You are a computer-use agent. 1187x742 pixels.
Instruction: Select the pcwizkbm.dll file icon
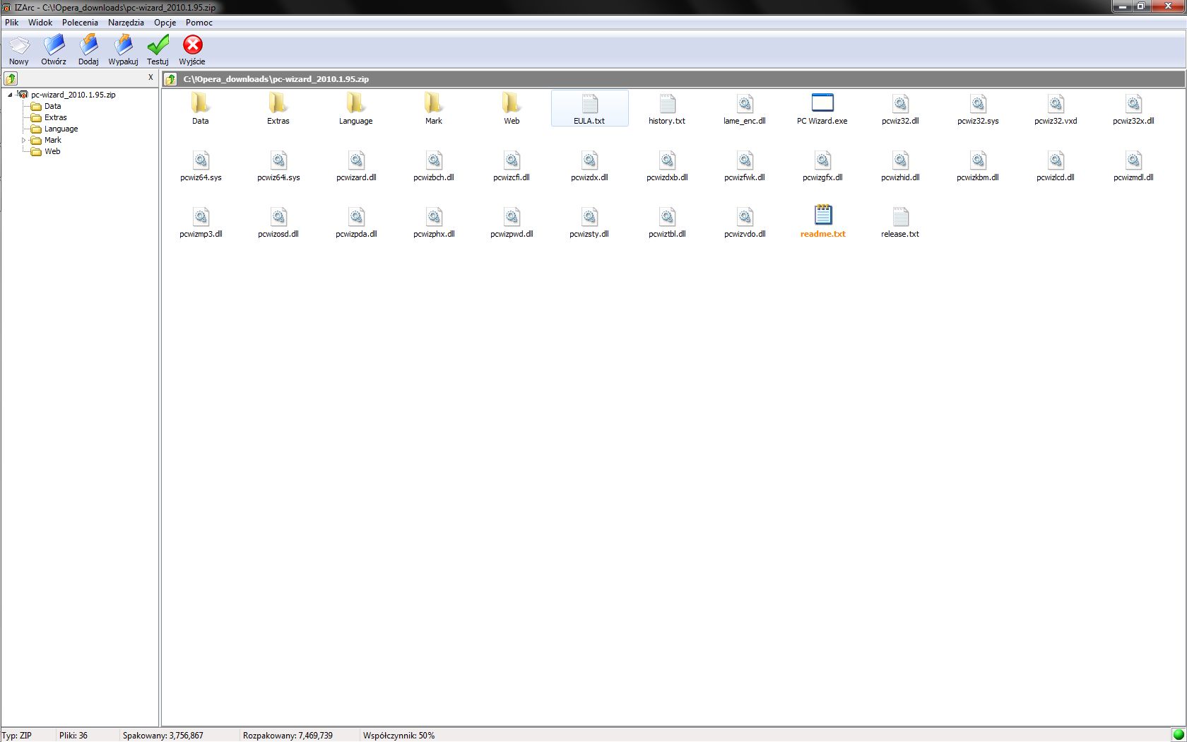click(978, 160)
